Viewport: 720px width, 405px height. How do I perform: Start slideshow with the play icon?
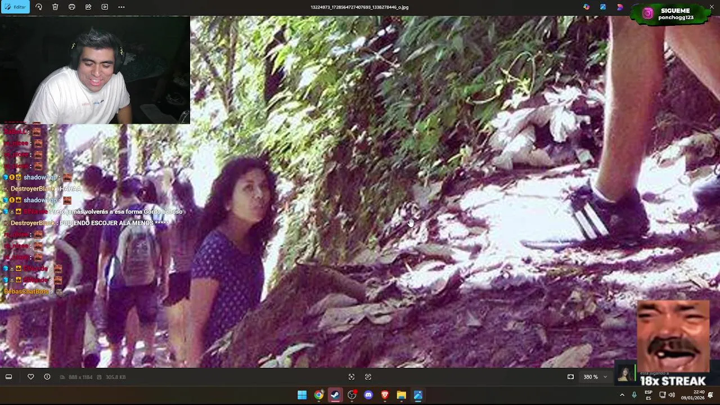105,7
